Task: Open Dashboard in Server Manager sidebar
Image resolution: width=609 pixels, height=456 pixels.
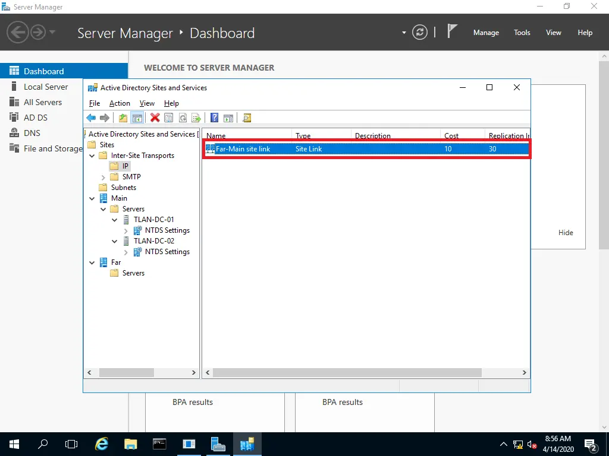Action: coord(64,71)
